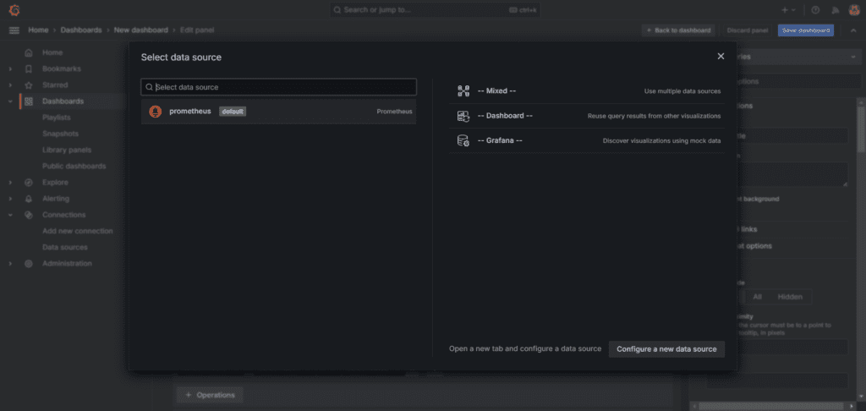Expand the Bookmarks section arrow
This screenshot has height=411, width=866.
[x=10, y=69]
